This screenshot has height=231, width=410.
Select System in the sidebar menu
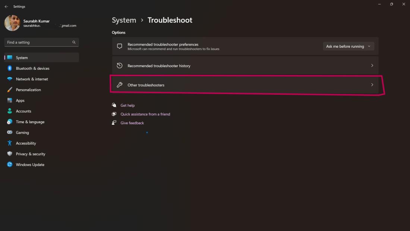click(x=22, y=58)
